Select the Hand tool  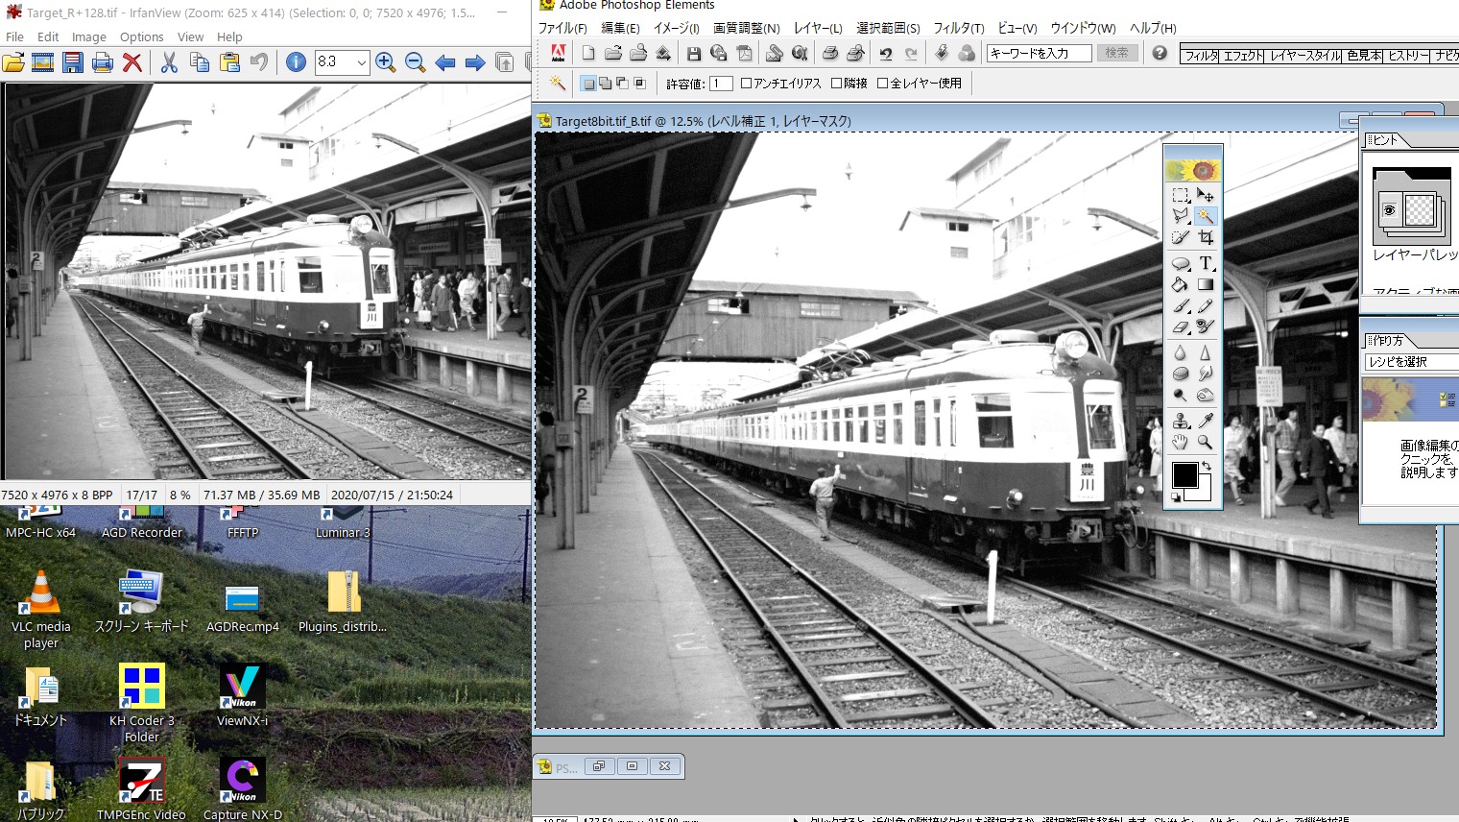pos(1181,442)
